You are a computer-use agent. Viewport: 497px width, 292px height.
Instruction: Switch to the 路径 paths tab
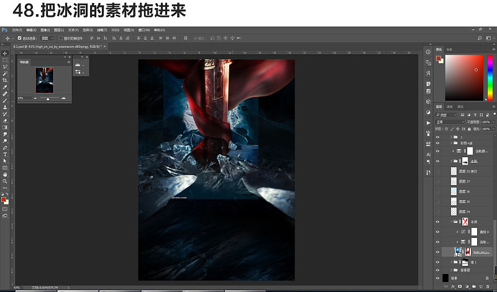click(x=460, y=107)
